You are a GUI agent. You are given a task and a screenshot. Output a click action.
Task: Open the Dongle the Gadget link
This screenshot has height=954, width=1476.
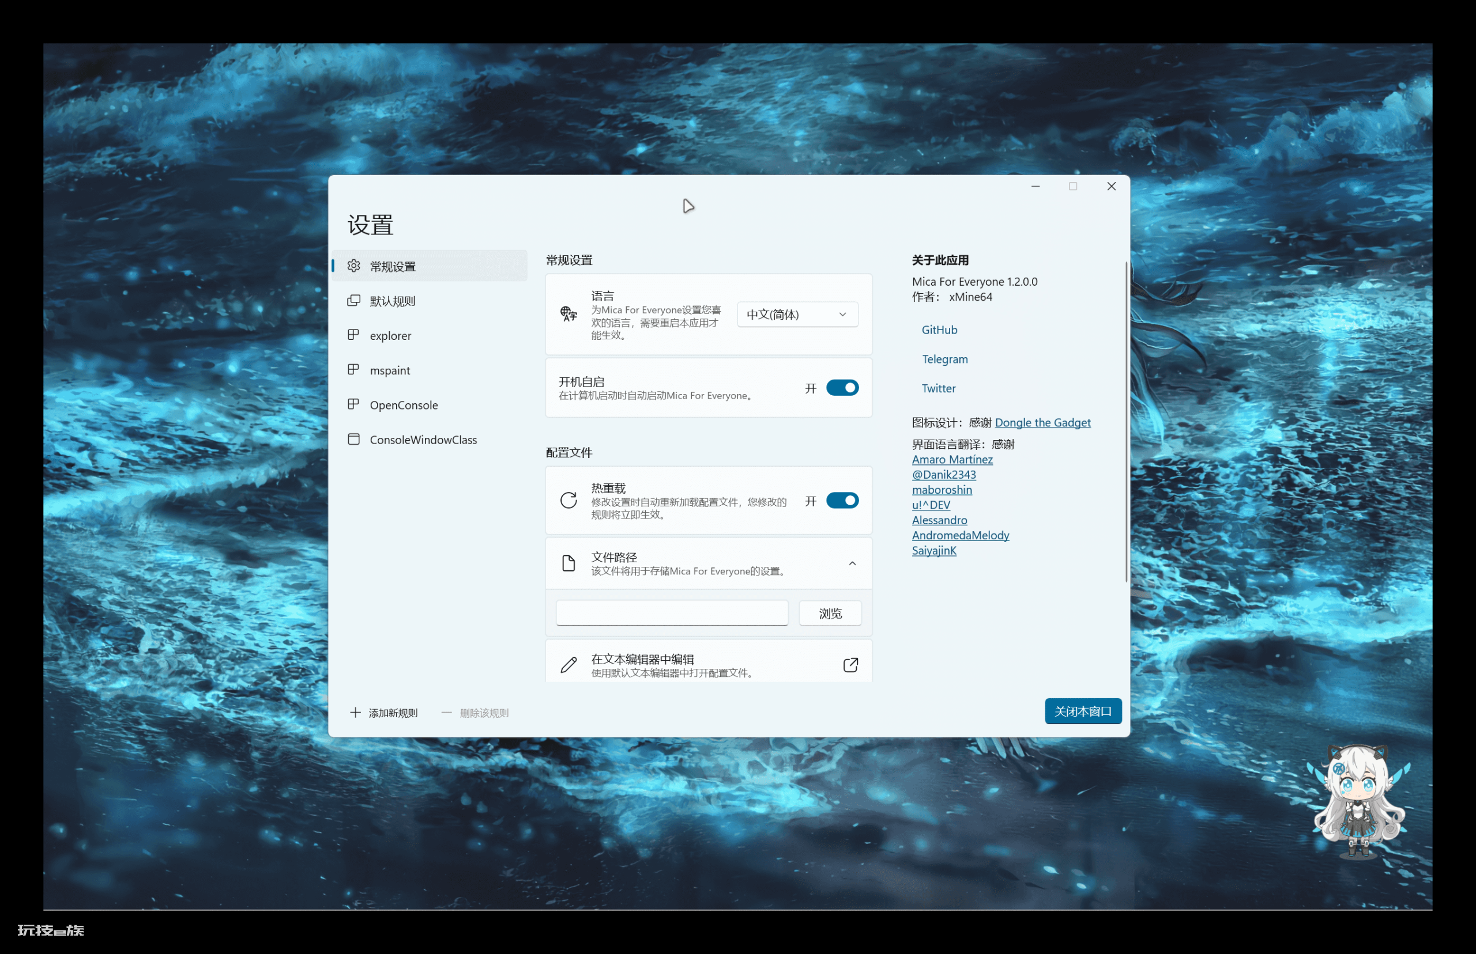(x=1042, y=422)
